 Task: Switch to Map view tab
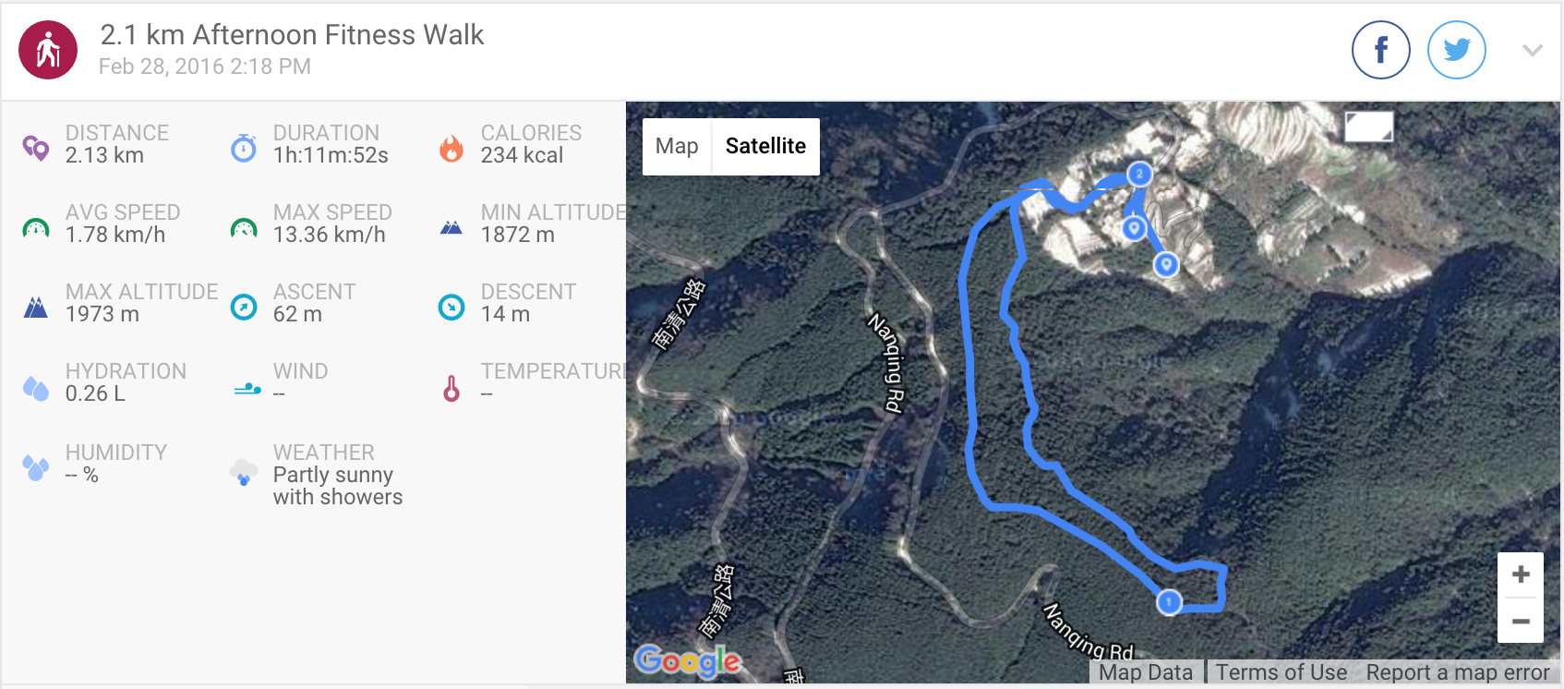[677, 146]
